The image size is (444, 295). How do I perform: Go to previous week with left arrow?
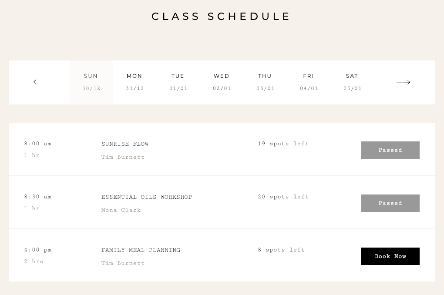tap(40, 82)
